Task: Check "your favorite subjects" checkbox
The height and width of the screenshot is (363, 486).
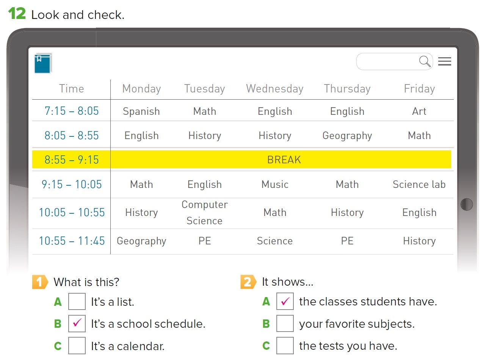Action: [x=285, y=324]
